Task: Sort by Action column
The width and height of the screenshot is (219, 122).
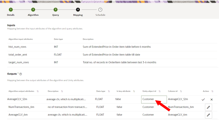Action: [212, 91]
